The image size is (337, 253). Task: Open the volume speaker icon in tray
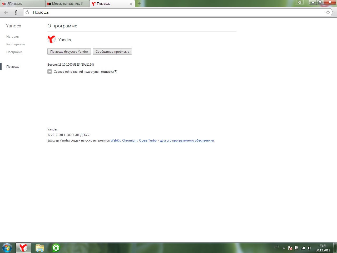309,248
